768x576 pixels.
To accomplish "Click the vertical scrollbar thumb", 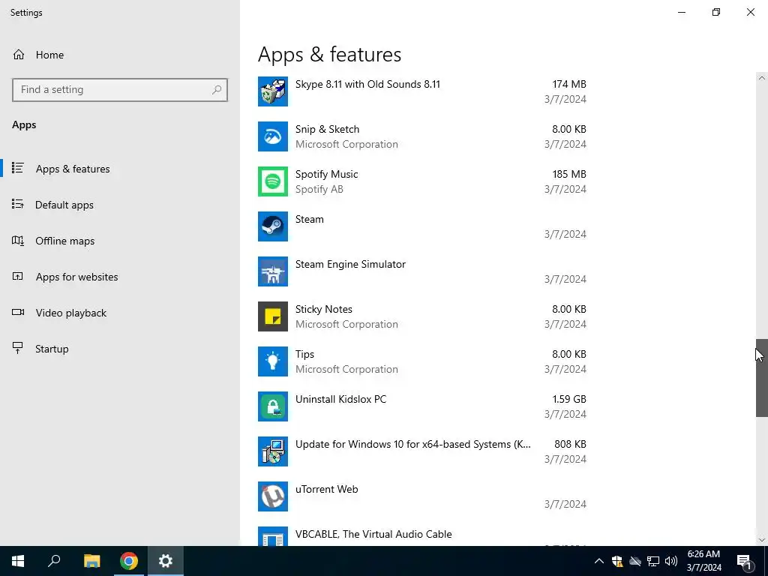I will tap(762, 378).
